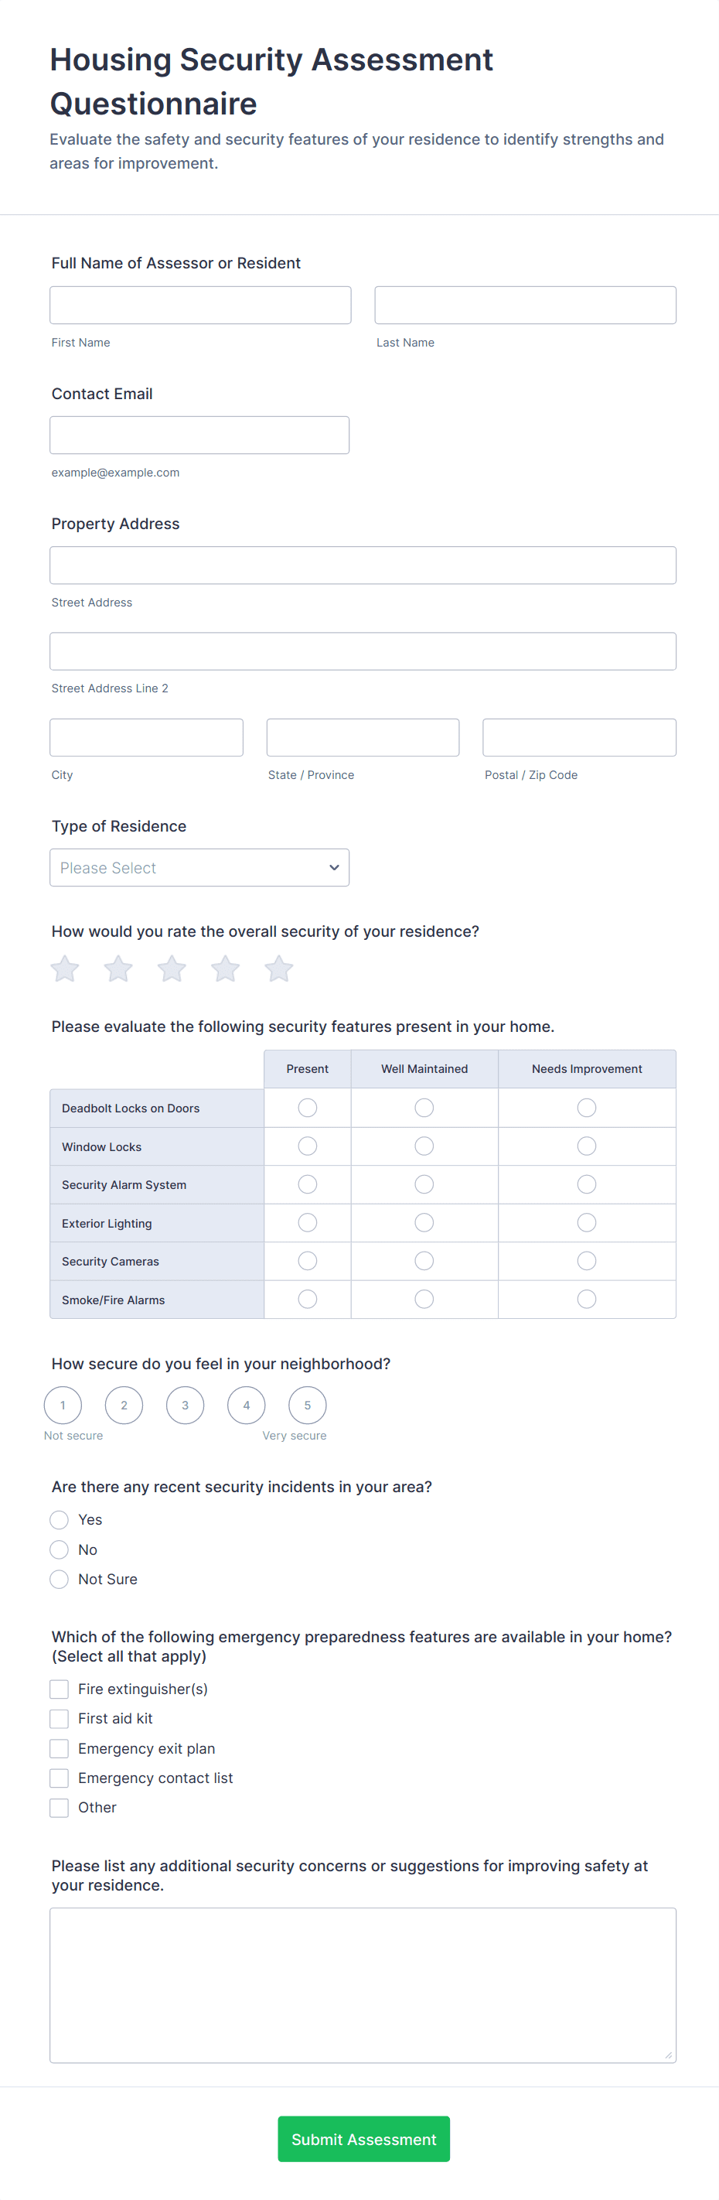Screen dimensions: 719x2200
Task: Rate security three stars
Action: [x=172, y=968]
